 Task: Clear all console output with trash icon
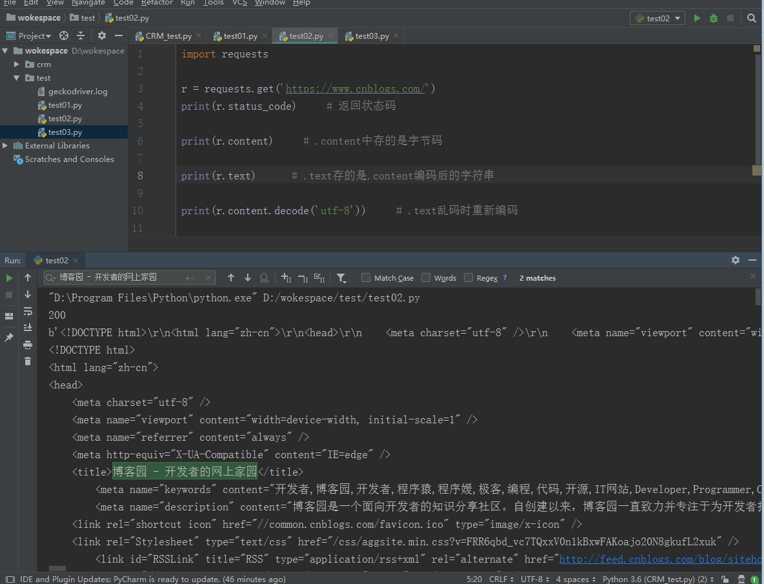28,361
